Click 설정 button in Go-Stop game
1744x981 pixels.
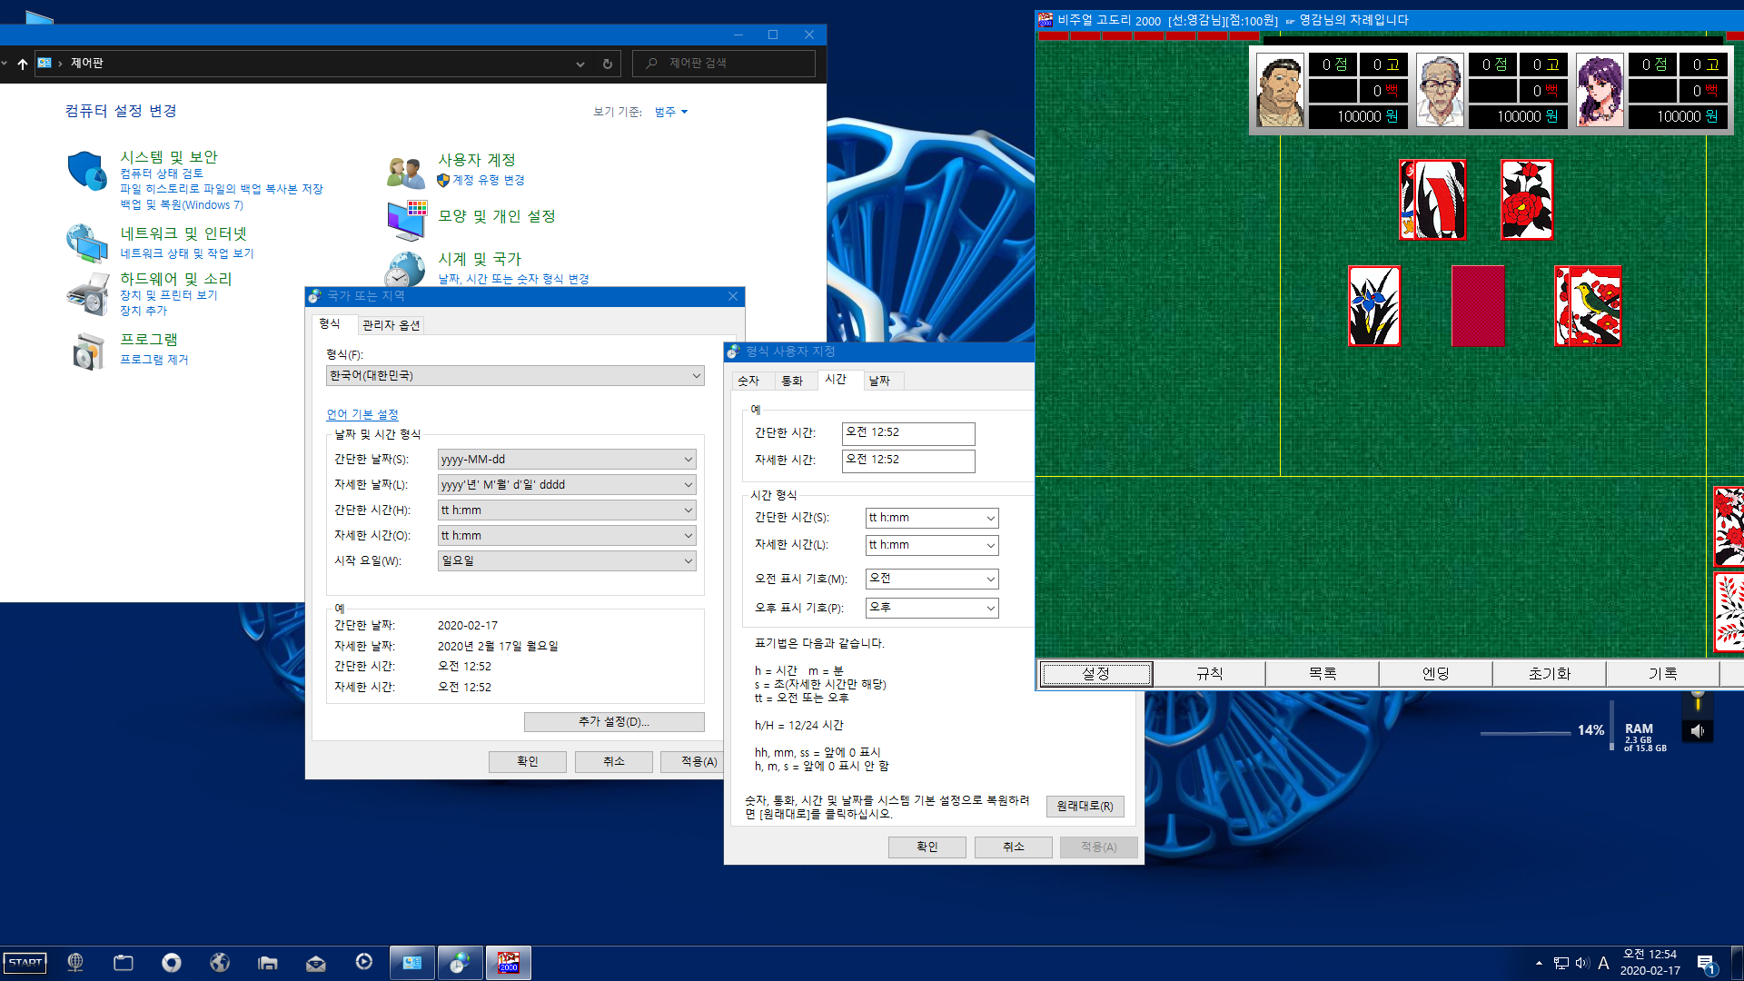click(1096, 674)
